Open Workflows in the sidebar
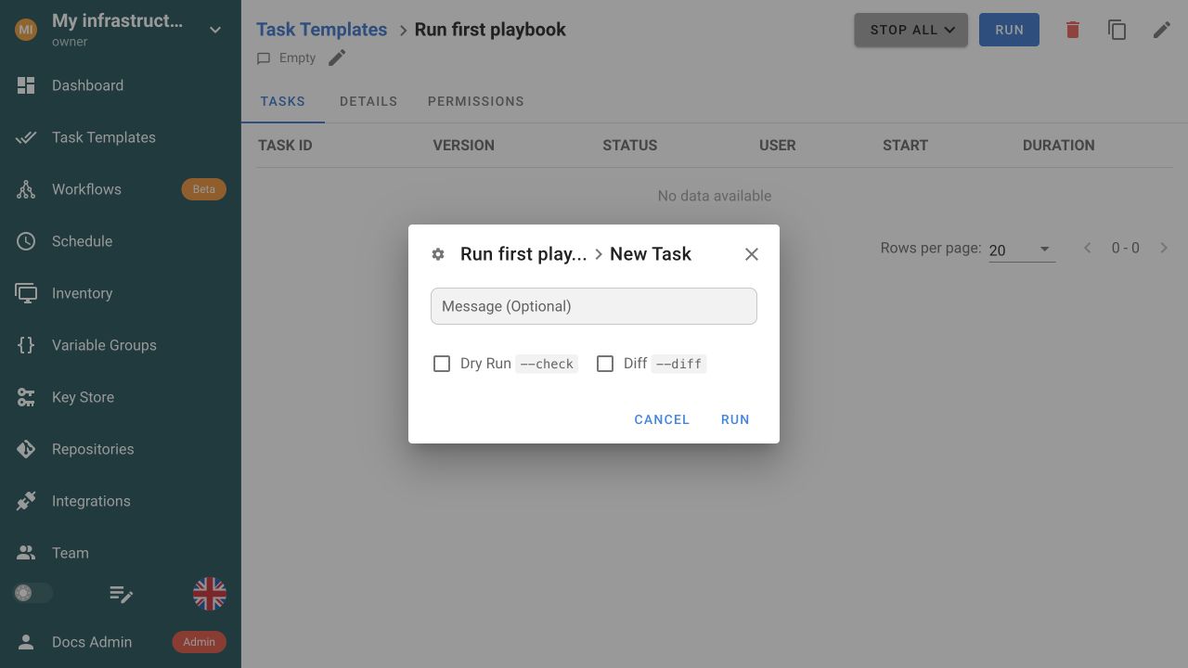 [x=121, y=189]
